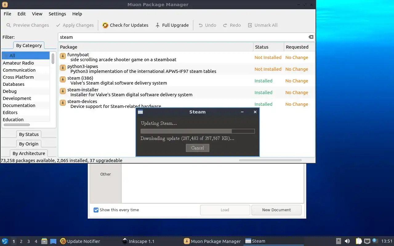Clear the steam filter text
The image size is (394, 246).
[x=311, y=37]
